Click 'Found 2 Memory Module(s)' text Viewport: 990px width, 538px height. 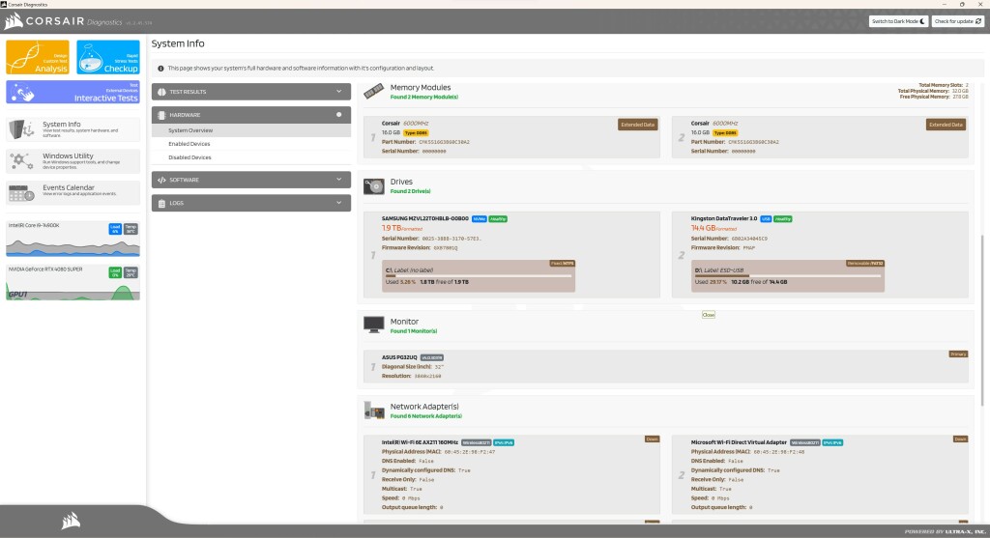[x=424, y=98]
